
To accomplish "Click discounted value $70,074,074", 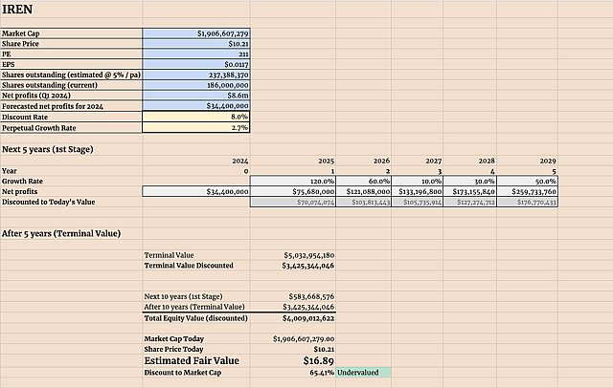I will pos(293,202).
